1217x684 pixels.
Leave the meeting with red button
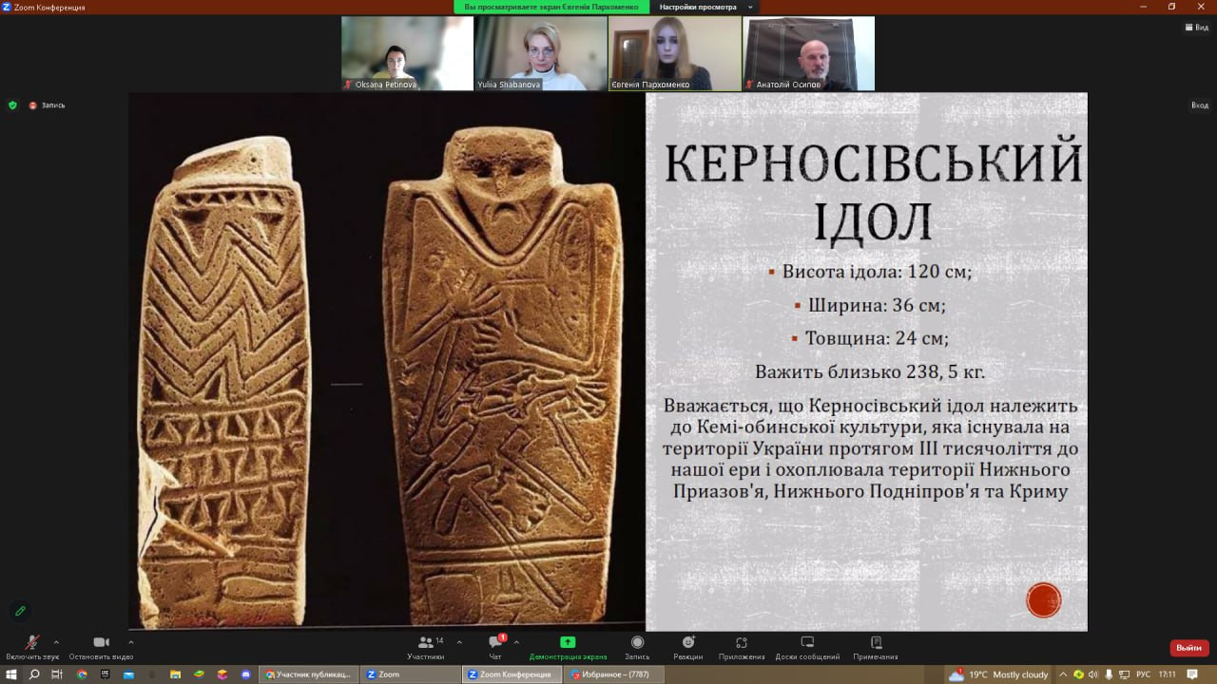click(1189, 648)
